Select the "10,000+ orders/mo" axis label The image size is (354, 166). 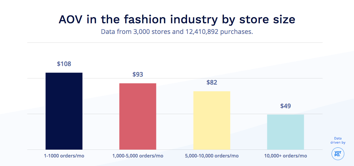pos(286,156)
